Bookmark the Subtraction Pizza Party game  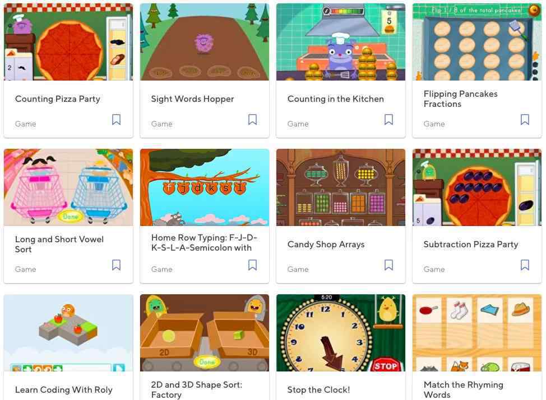pyautogui.click(x=525, y=265)
